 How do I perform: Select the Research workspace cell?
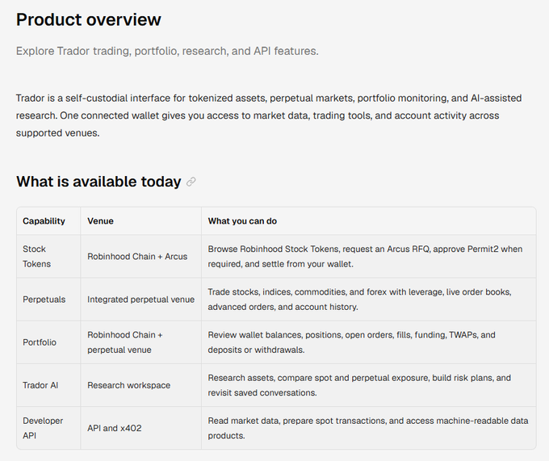pyautogui.click(x=141, y=385)
